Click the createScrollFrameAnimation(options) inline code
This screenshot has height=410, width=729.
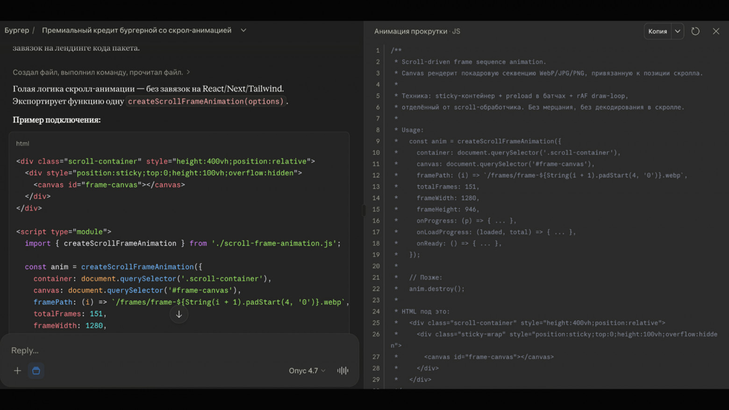point(206,101)
